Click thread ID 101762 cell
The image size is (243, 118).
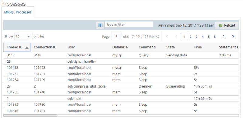pos(12,74)
